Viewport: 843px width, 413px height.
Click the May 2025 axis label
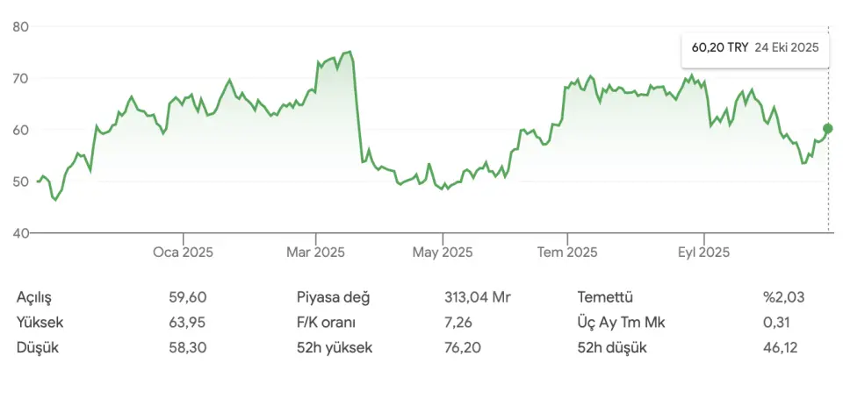[x=443, y=253]
